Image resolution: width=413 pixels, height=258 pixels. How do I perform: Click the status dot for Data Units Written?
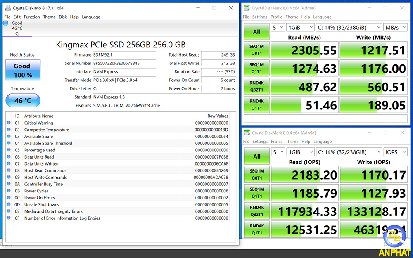click(x=9, y=163)
